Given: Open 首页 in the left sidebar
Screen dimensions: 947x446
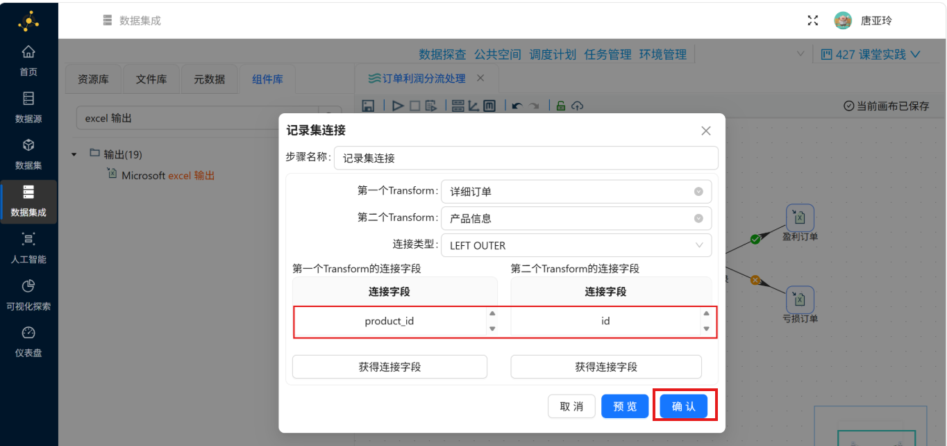Looking at the screenshot, I should pyautogui.click(x=28, y=60).
